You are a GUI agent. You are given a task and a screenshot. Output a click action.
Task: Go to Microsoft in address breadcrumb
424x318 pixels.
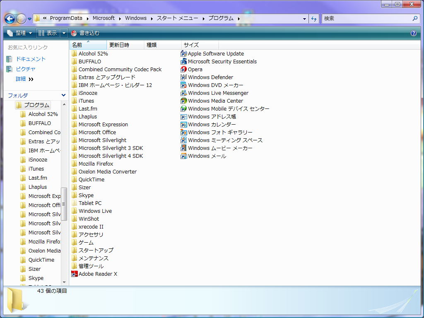(x=104, y=18)
